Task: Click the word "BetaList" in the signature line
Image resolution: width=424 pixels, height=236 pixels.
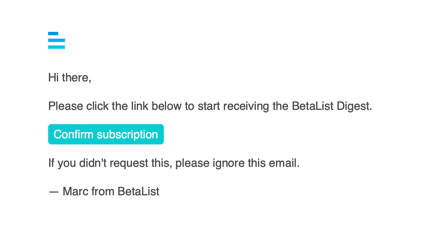Action: (x=139, y=191)
